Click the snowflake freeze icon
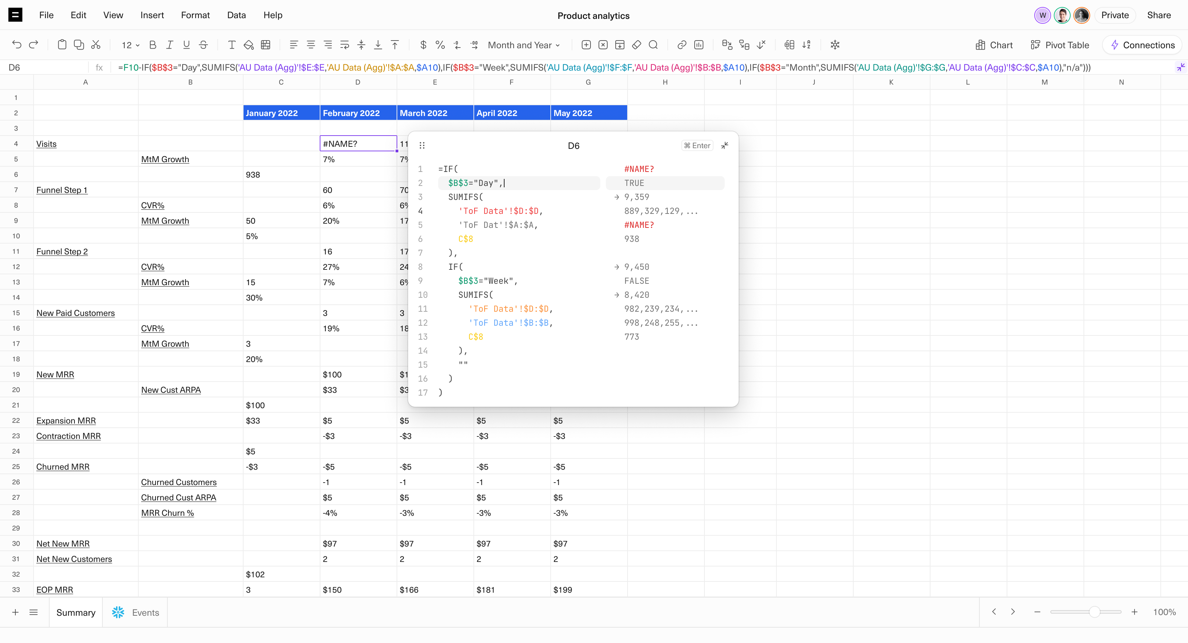The width and height of the screenshot is (1188, 643). point(835,45)
